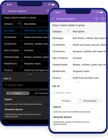Select the Confections cell on light phone
The height and width of the screenshot is (140, 108).
click(x=60, y=51)
